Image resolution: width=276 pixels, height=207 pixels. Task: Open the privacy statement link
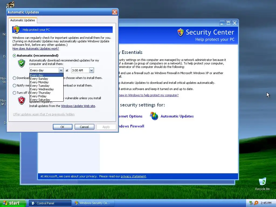[x=133, y=176]
